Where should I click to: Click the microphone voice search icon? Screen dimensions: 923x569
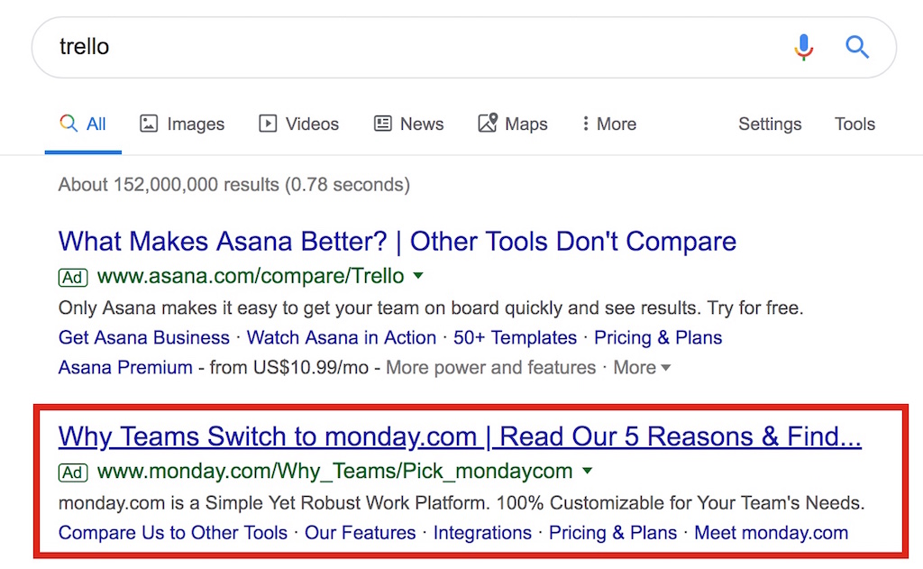coord(803,47)
